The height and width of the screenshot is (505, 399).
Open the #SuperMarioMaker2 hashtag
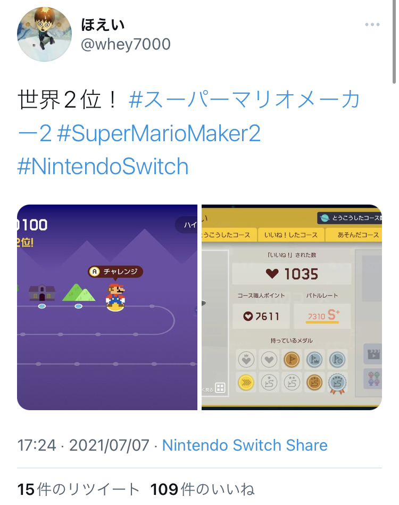[x=159, y=134]
